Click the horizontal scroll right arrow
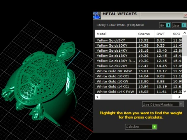The height and width of the screenshot is (140, 187). (x=179, y=97)
